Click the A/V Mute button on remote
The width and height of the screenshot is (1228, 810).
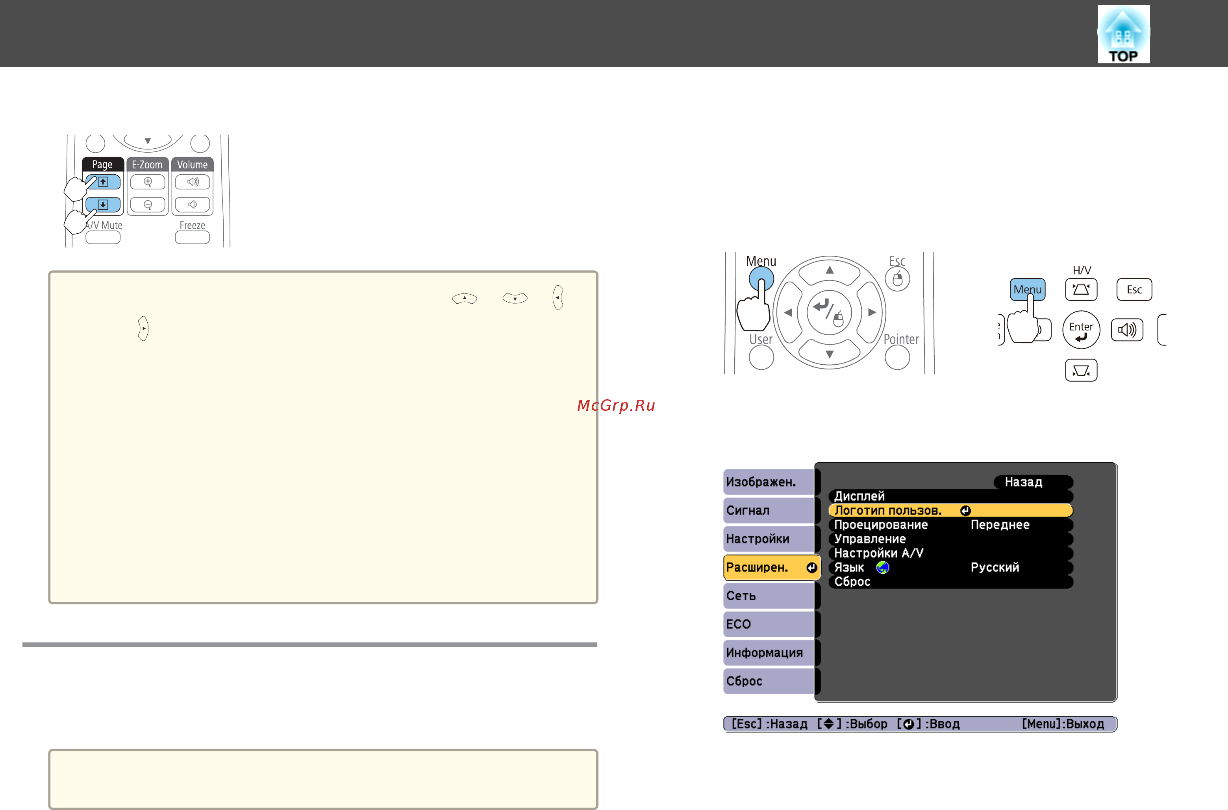[x=103, y=237]
